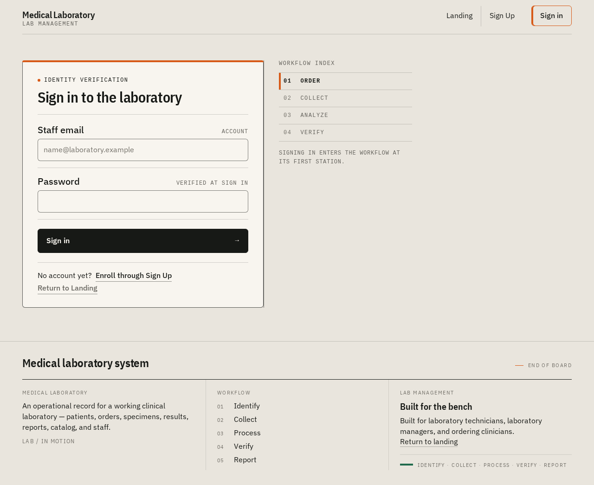The image size is (594, 485).
Task: Submit the black Sign in button
Action: pos(143,241)
